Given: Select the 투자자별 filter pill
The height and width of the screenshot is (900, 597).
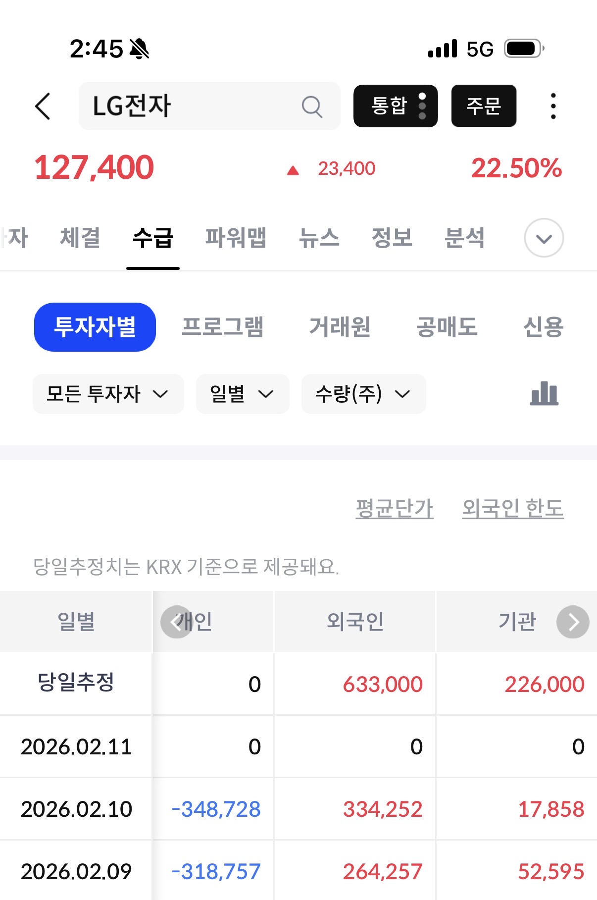Looking at the screenshot, I should [95, 327].
